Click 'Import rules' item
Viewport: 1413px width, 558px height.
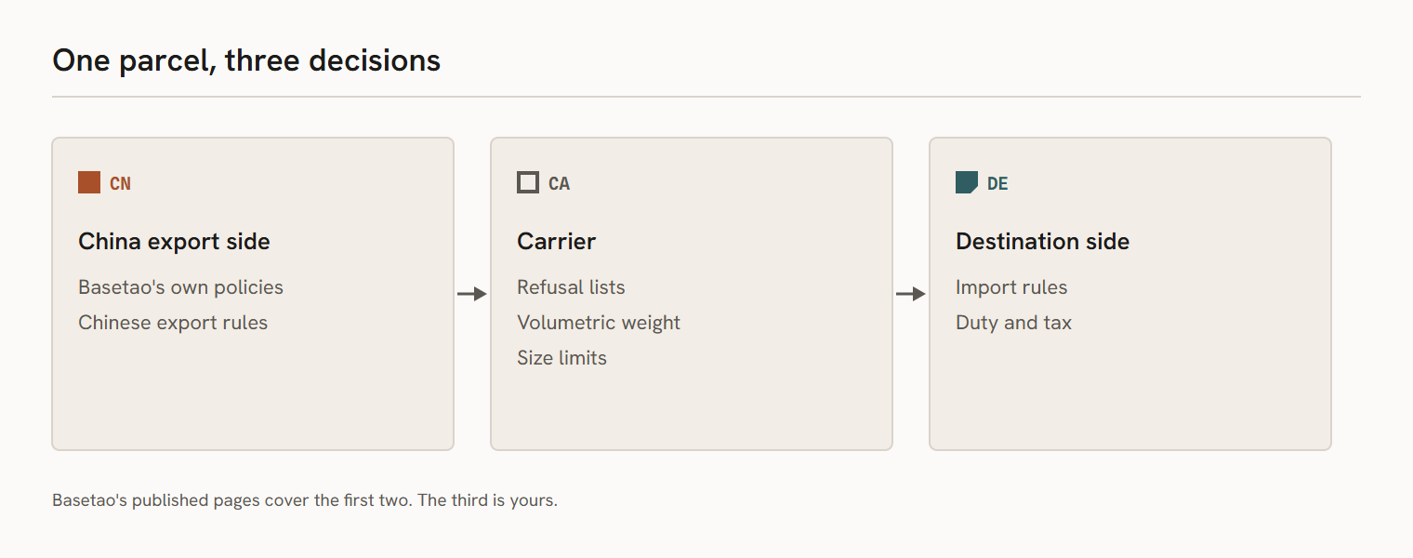(x=1011, y=287)
